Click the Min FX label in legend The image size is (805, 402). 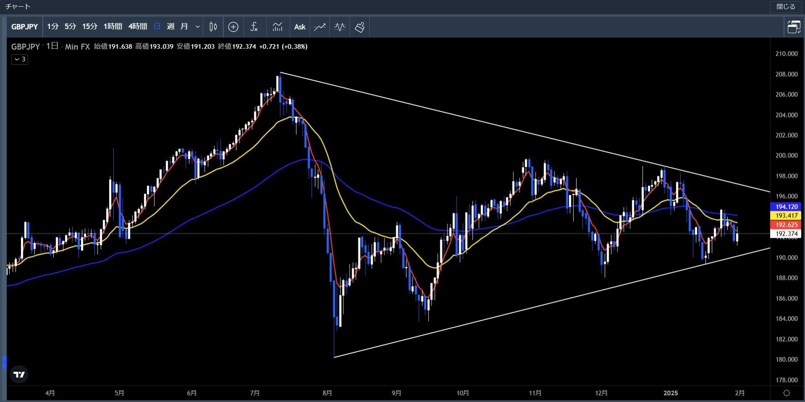point(77,47)
